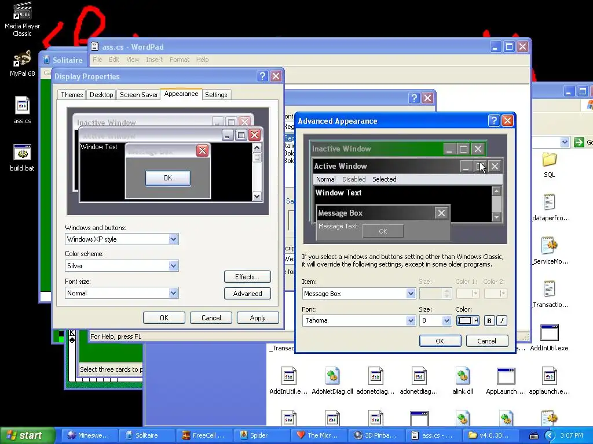Select the AddInUtil.e... config file icon
593x444 pixels.
pyautogui.click(x=288, y=381)
